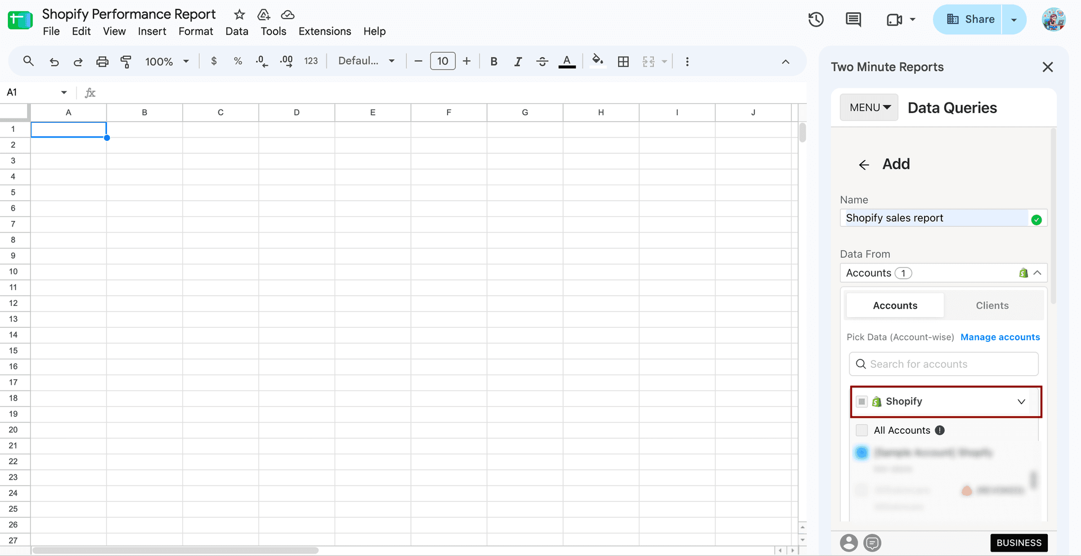Check the cloud document status icon

click(288, 15)
